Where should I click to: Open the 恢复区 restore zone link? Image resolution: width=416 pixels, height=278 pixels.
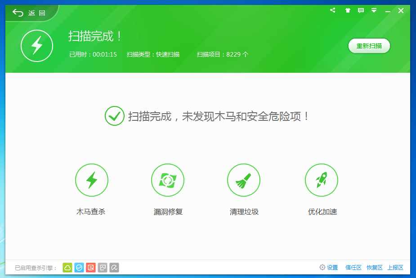(374, 267)
